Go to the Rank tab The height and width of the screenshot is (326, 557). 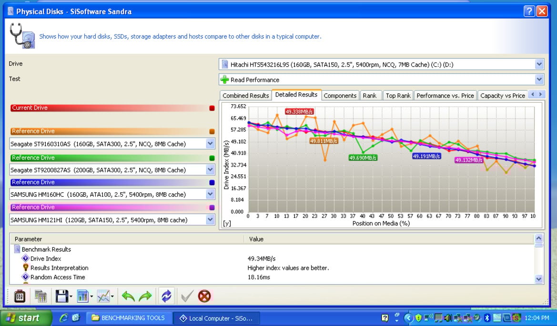pyautogui.click(x=370, y=96)
